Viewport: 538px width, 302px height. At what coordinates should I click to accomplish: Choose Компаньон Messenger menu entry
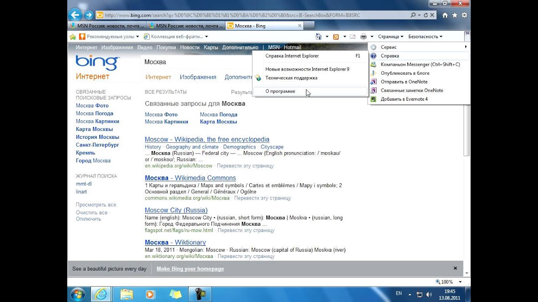pyautogui.click(x=419, y=64)
